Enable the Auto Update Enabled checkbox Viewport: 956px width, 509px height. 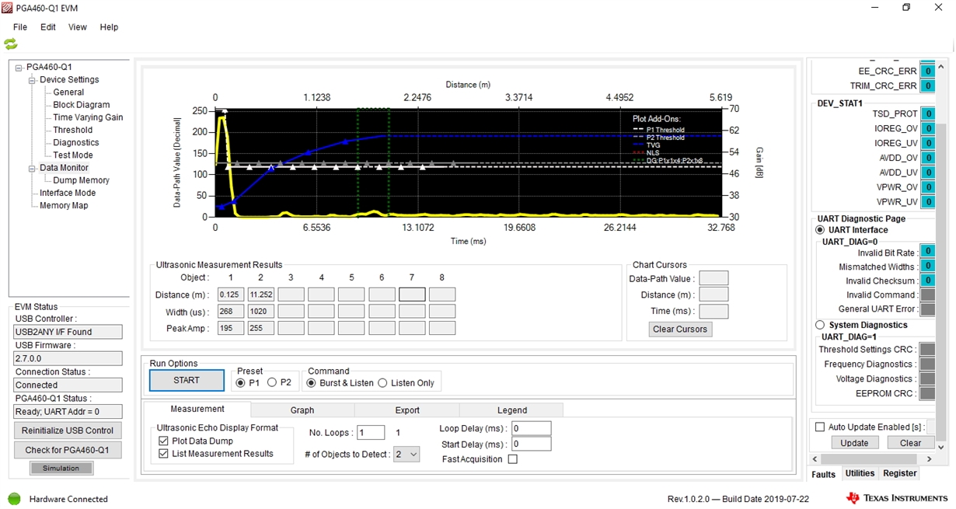819,427
